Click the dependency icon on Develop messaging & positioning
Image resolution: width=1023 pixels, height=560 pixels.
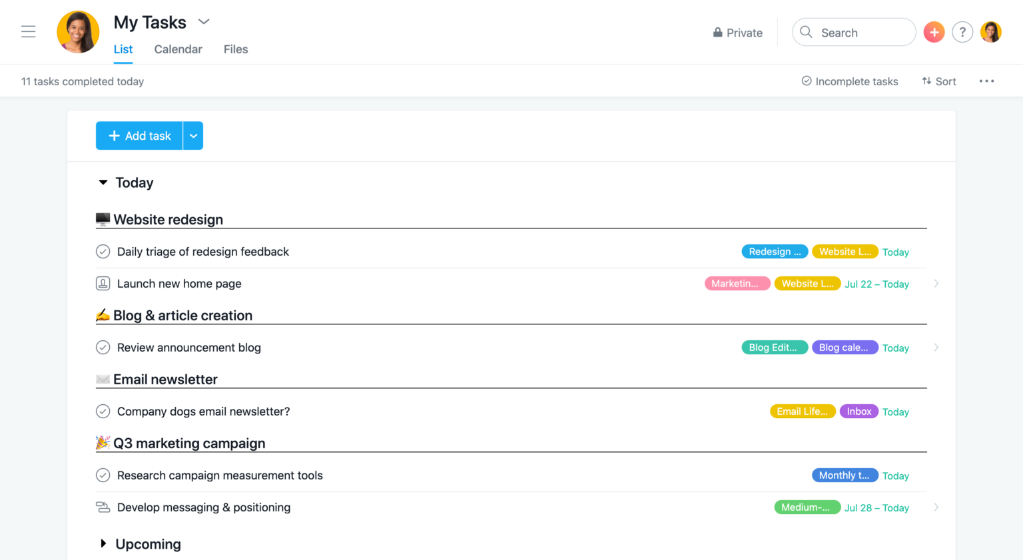tap(103, 507)
